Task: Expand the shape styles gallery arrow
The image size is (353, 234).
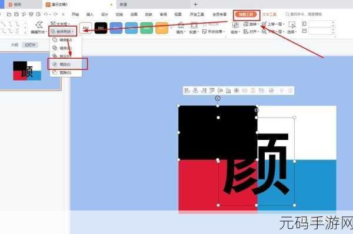Action: click(172, 28)
